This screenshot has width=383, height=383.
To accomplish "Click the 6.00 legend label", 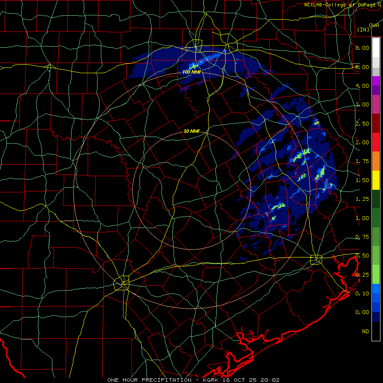I will coord(362,67).
